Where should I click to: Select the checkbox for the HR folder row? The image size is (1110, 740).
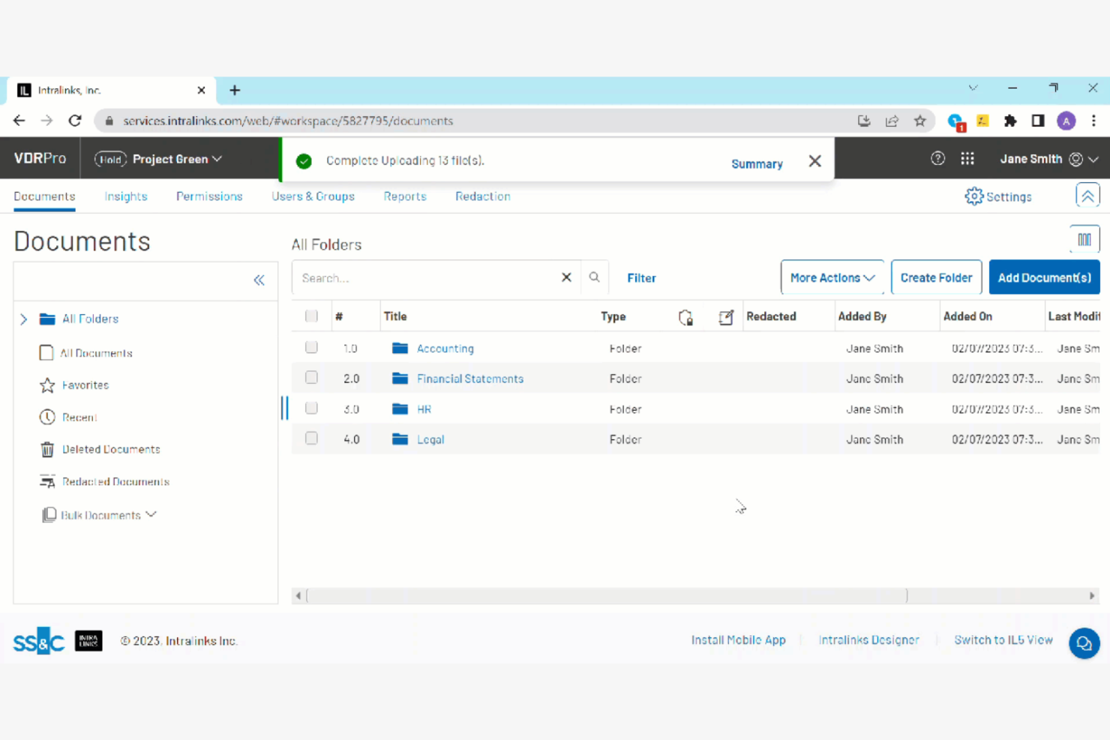[311, 409]
